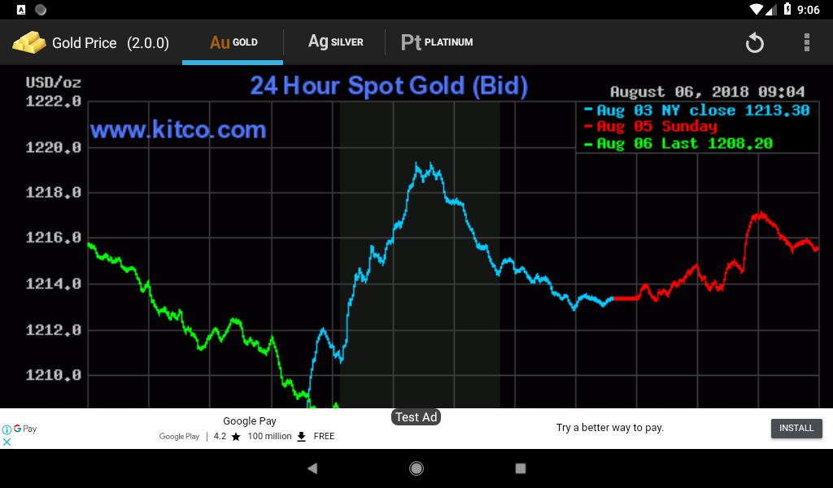Tap the USD/oz axis label
Screen dimensions: 833x488
point(53,82)
